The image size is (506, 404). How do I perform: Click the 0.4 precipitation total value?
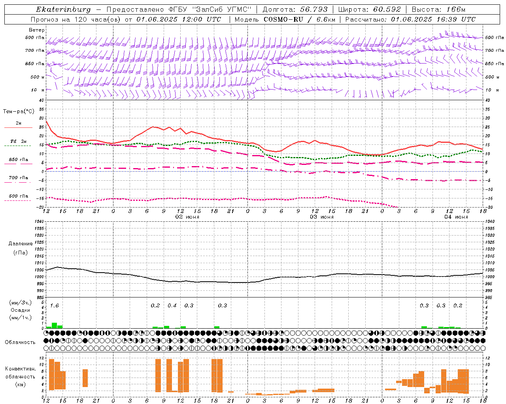pos(172,306)
